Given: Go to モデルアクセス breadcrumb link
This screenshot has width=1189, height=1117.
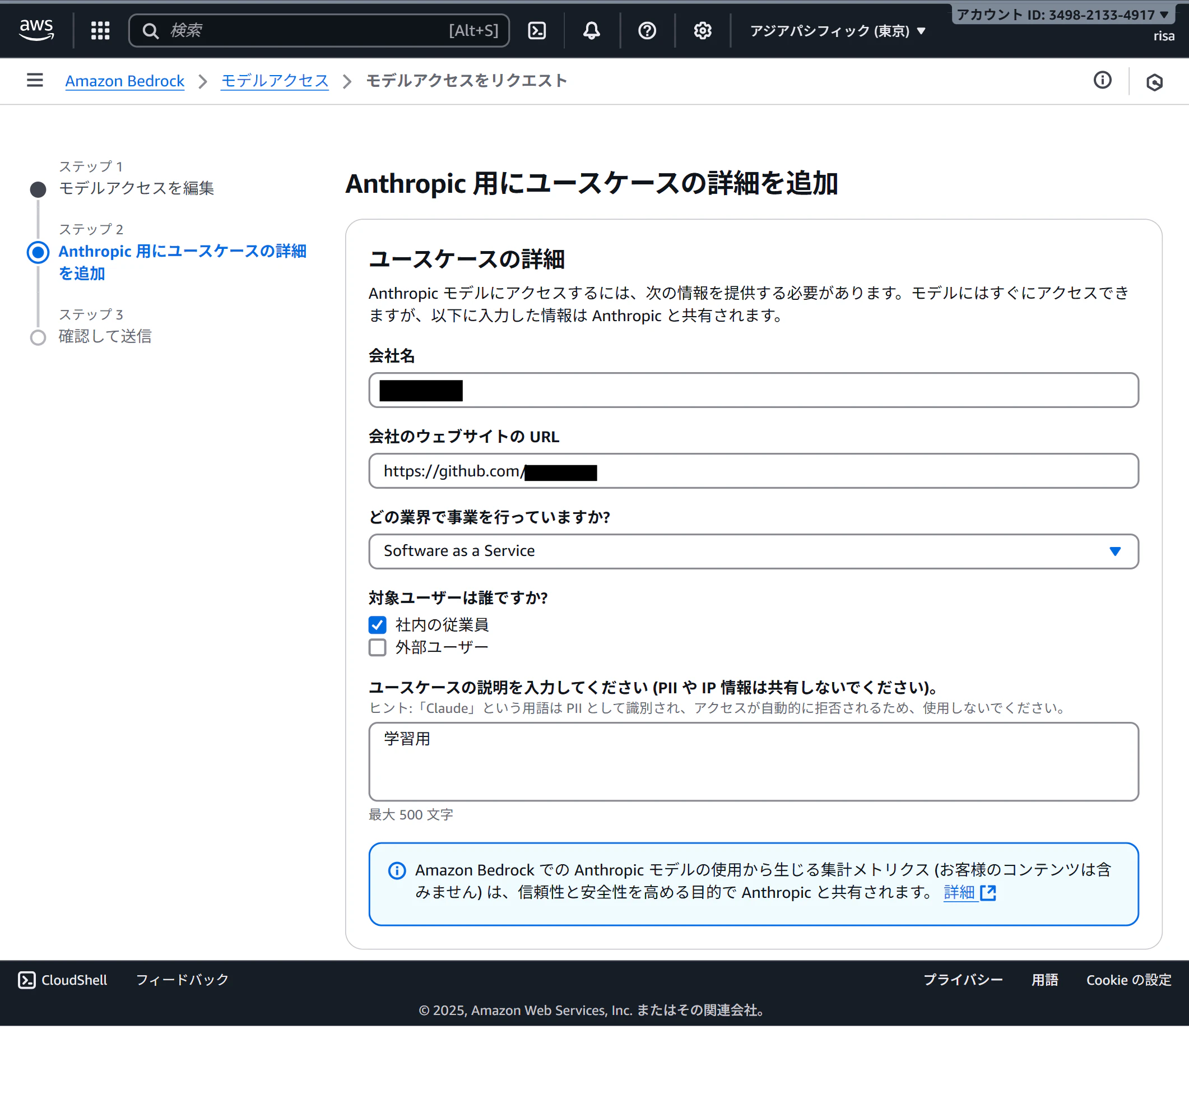Looking at the screenshot, I should (x=275, y=81).
